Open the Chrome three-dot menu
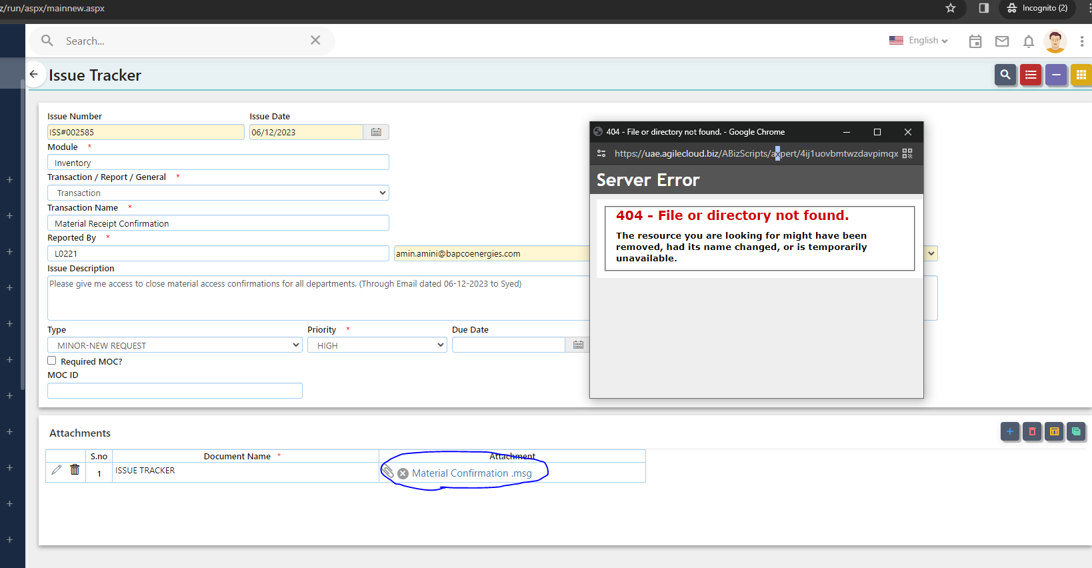The image size is (1092, 568). tap(1089, 8)
